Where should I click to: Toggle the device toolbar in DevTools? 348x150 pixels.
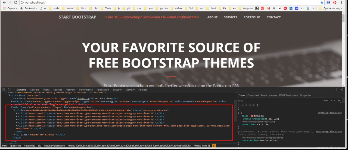pos(9,90)
